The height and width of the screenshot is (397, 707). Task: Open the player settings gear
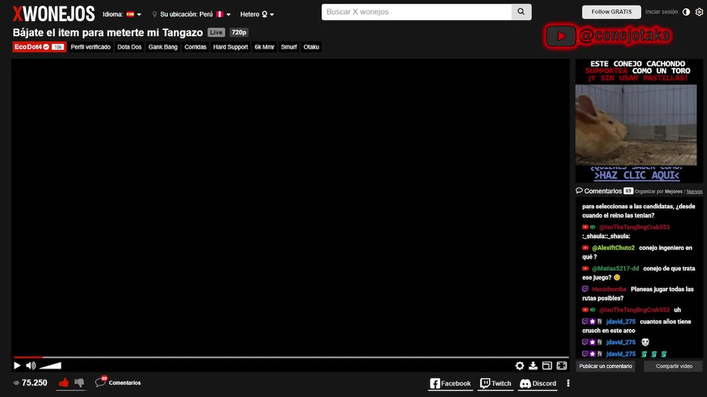click(520, 366)
